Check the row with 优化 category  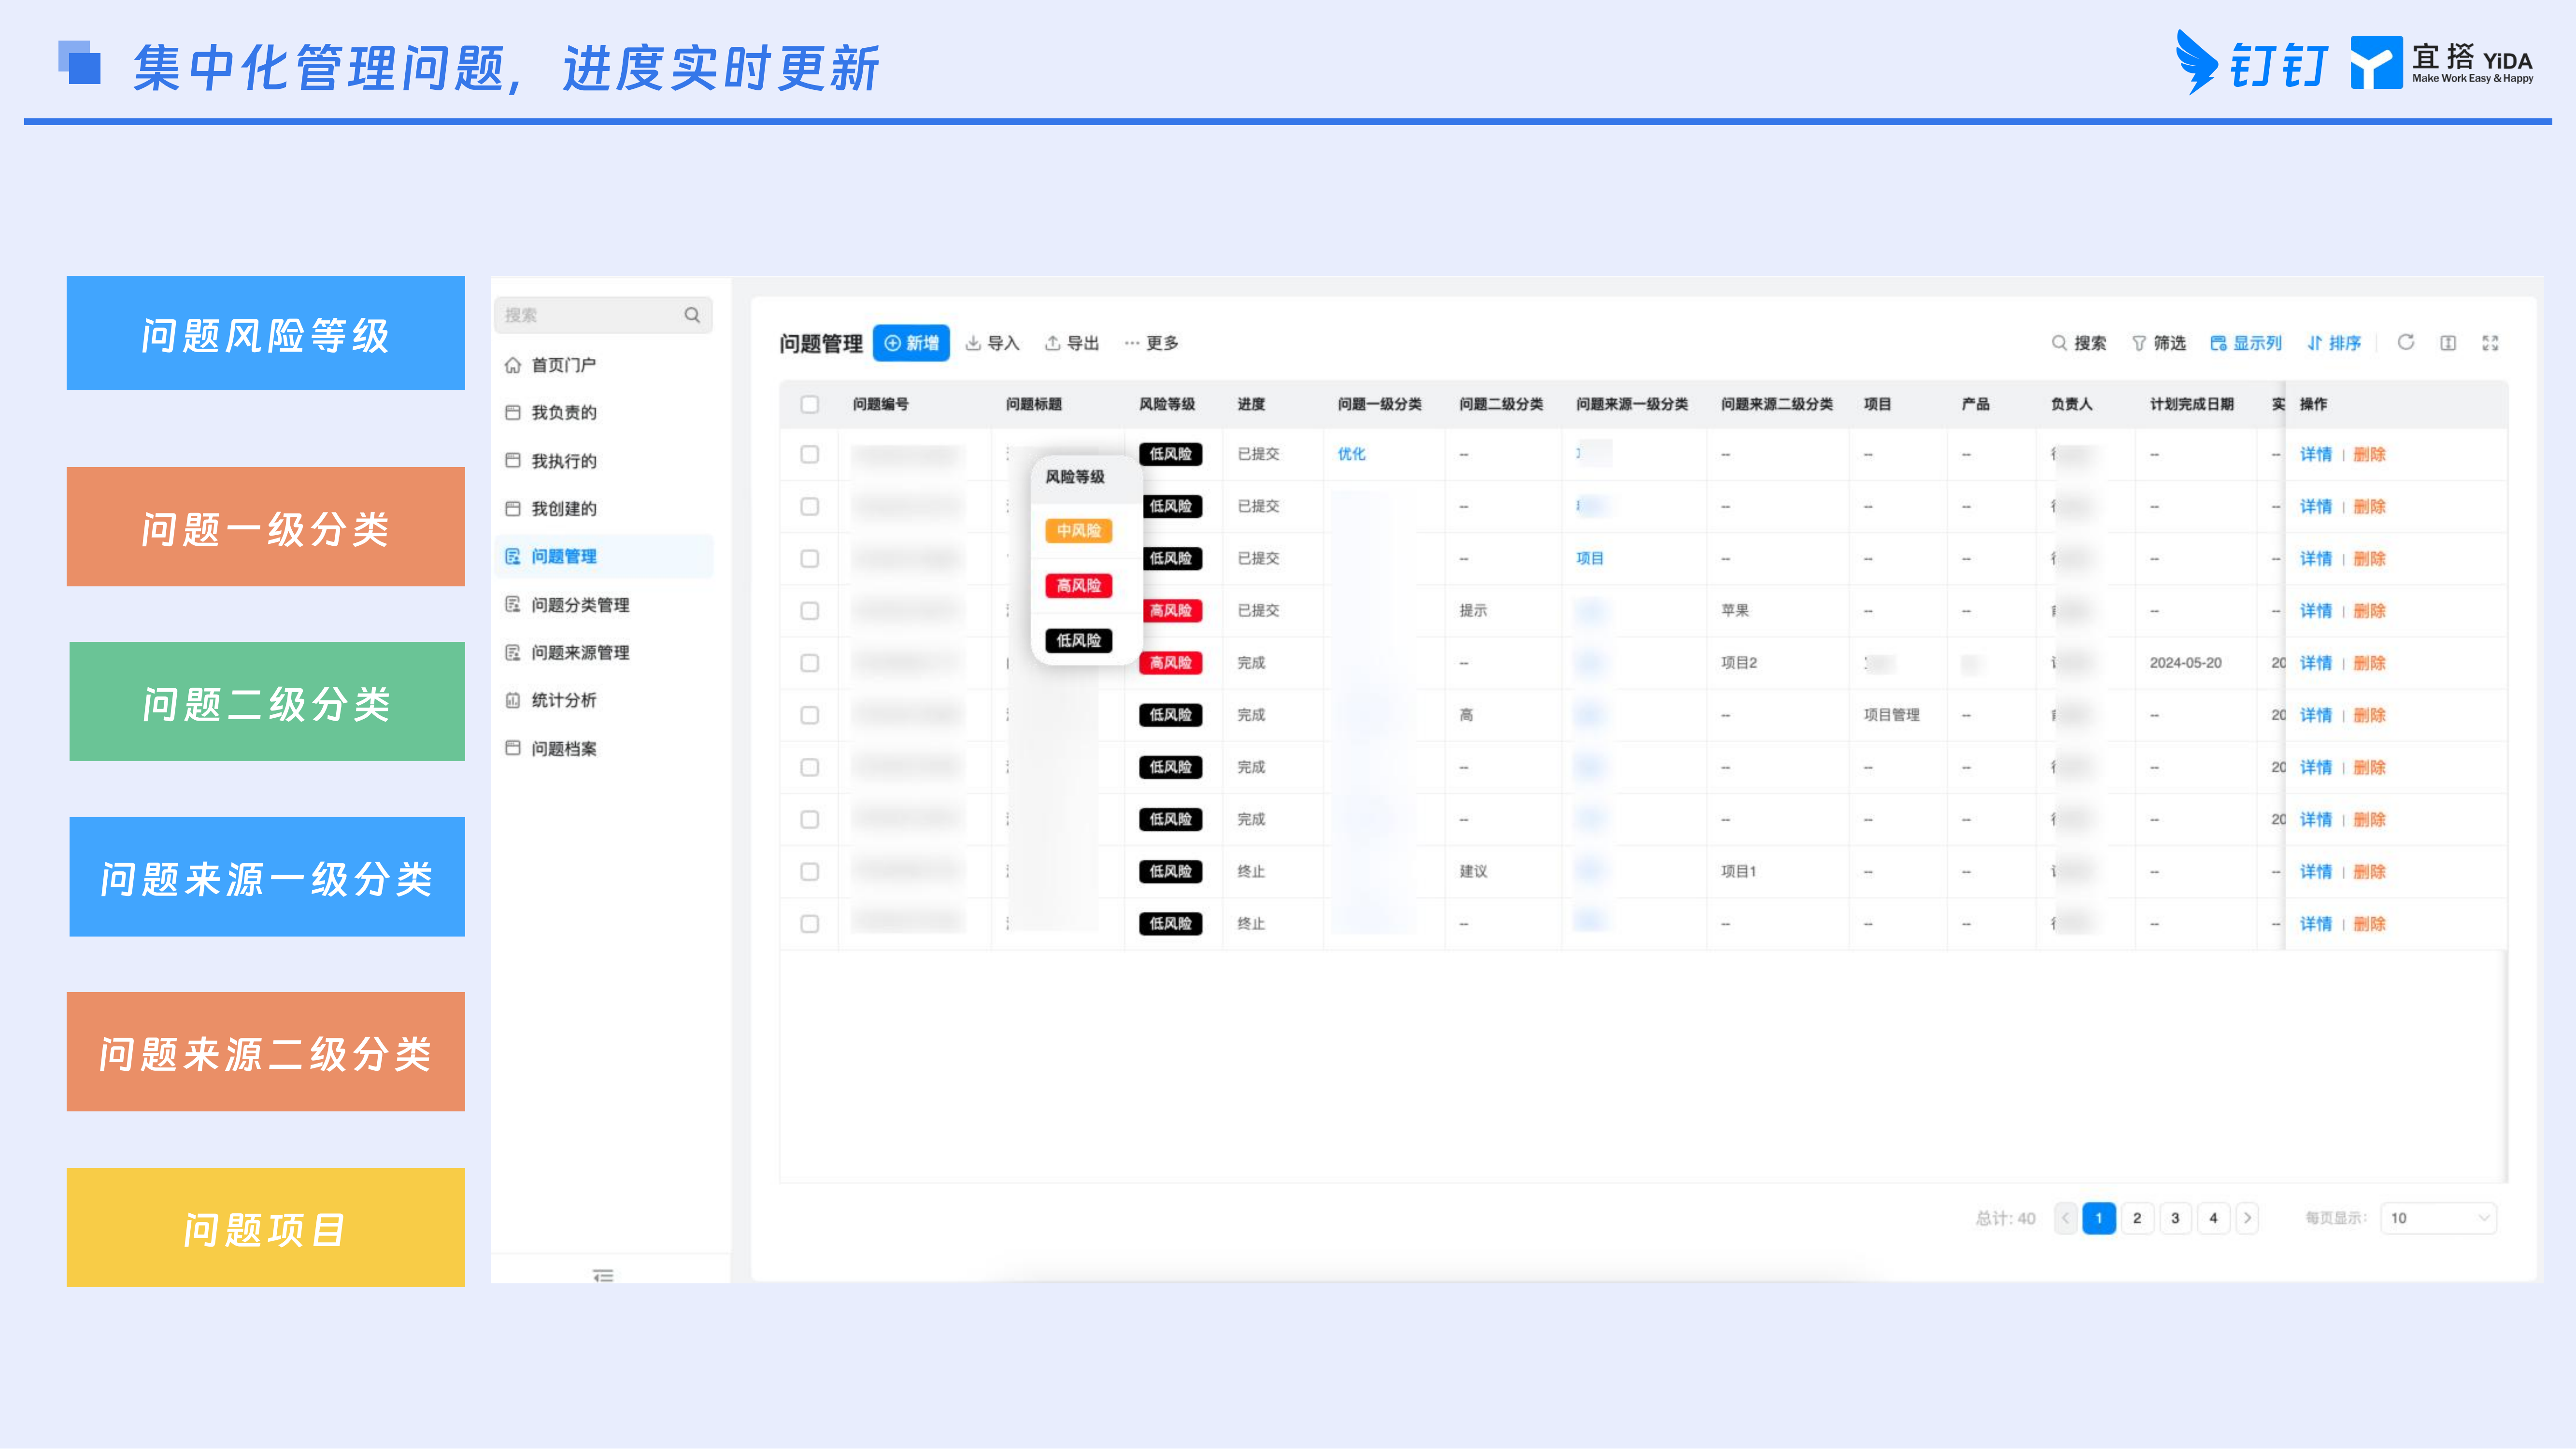pos(810,454)
